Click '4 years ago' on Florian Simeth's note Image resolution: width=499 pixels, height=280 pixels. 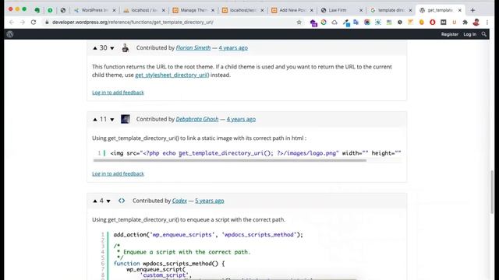coord(233,48)
